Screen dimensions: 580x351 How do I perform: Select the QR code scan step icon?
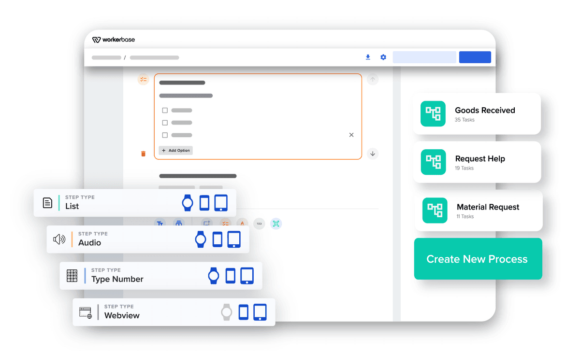(276, 224)
